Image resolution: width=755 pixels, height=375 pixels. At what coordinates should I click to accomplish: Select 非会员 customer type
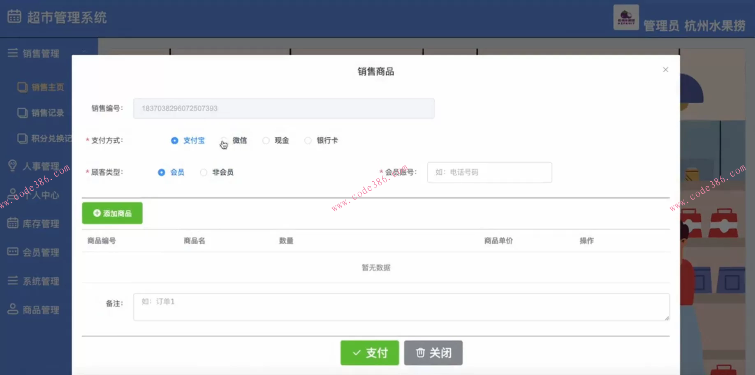coord(204,172)
